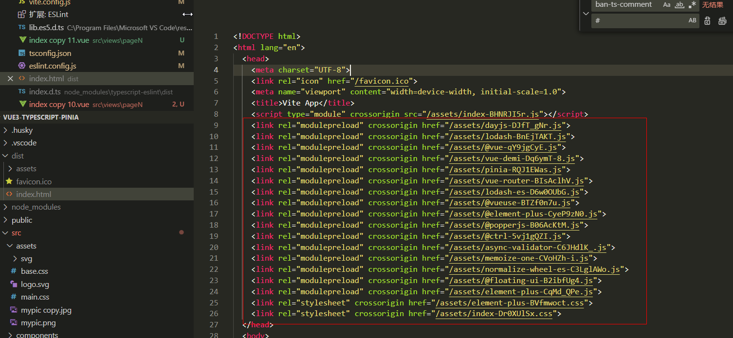Click the Replace icon in the find widget
This screenshot has width=733, height=338.
[x=708, y=20]
